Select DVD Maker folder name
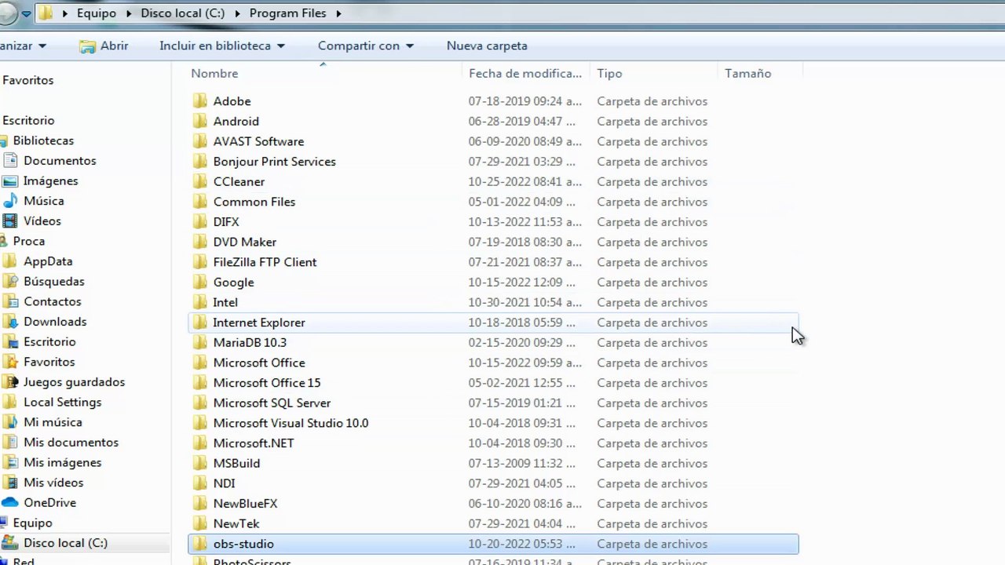The width and height of the screenshot is (1005, 565). (x=245, y=242)
